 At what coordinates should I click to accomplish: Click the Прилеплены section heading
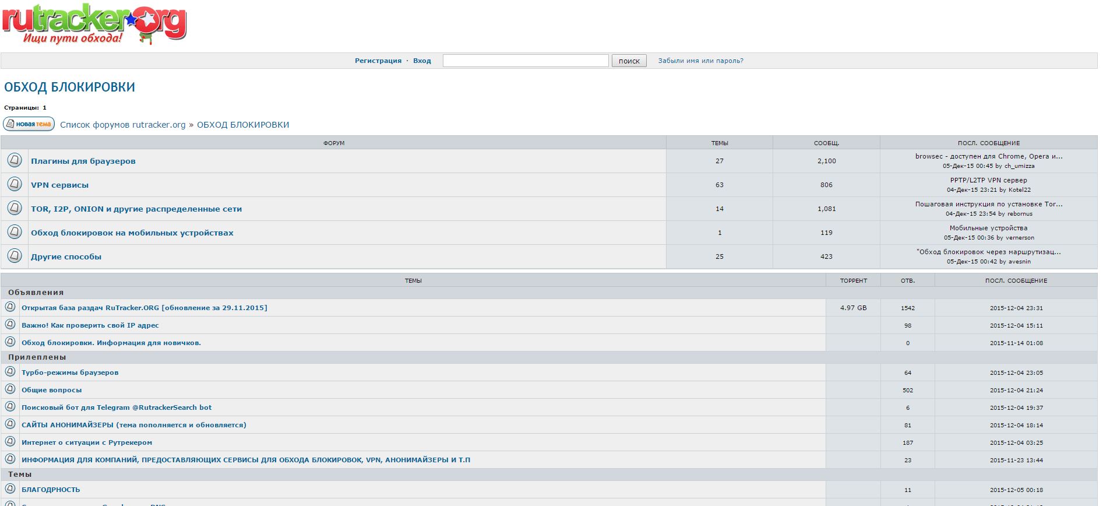pyautogui.click(x=37, y=357)
